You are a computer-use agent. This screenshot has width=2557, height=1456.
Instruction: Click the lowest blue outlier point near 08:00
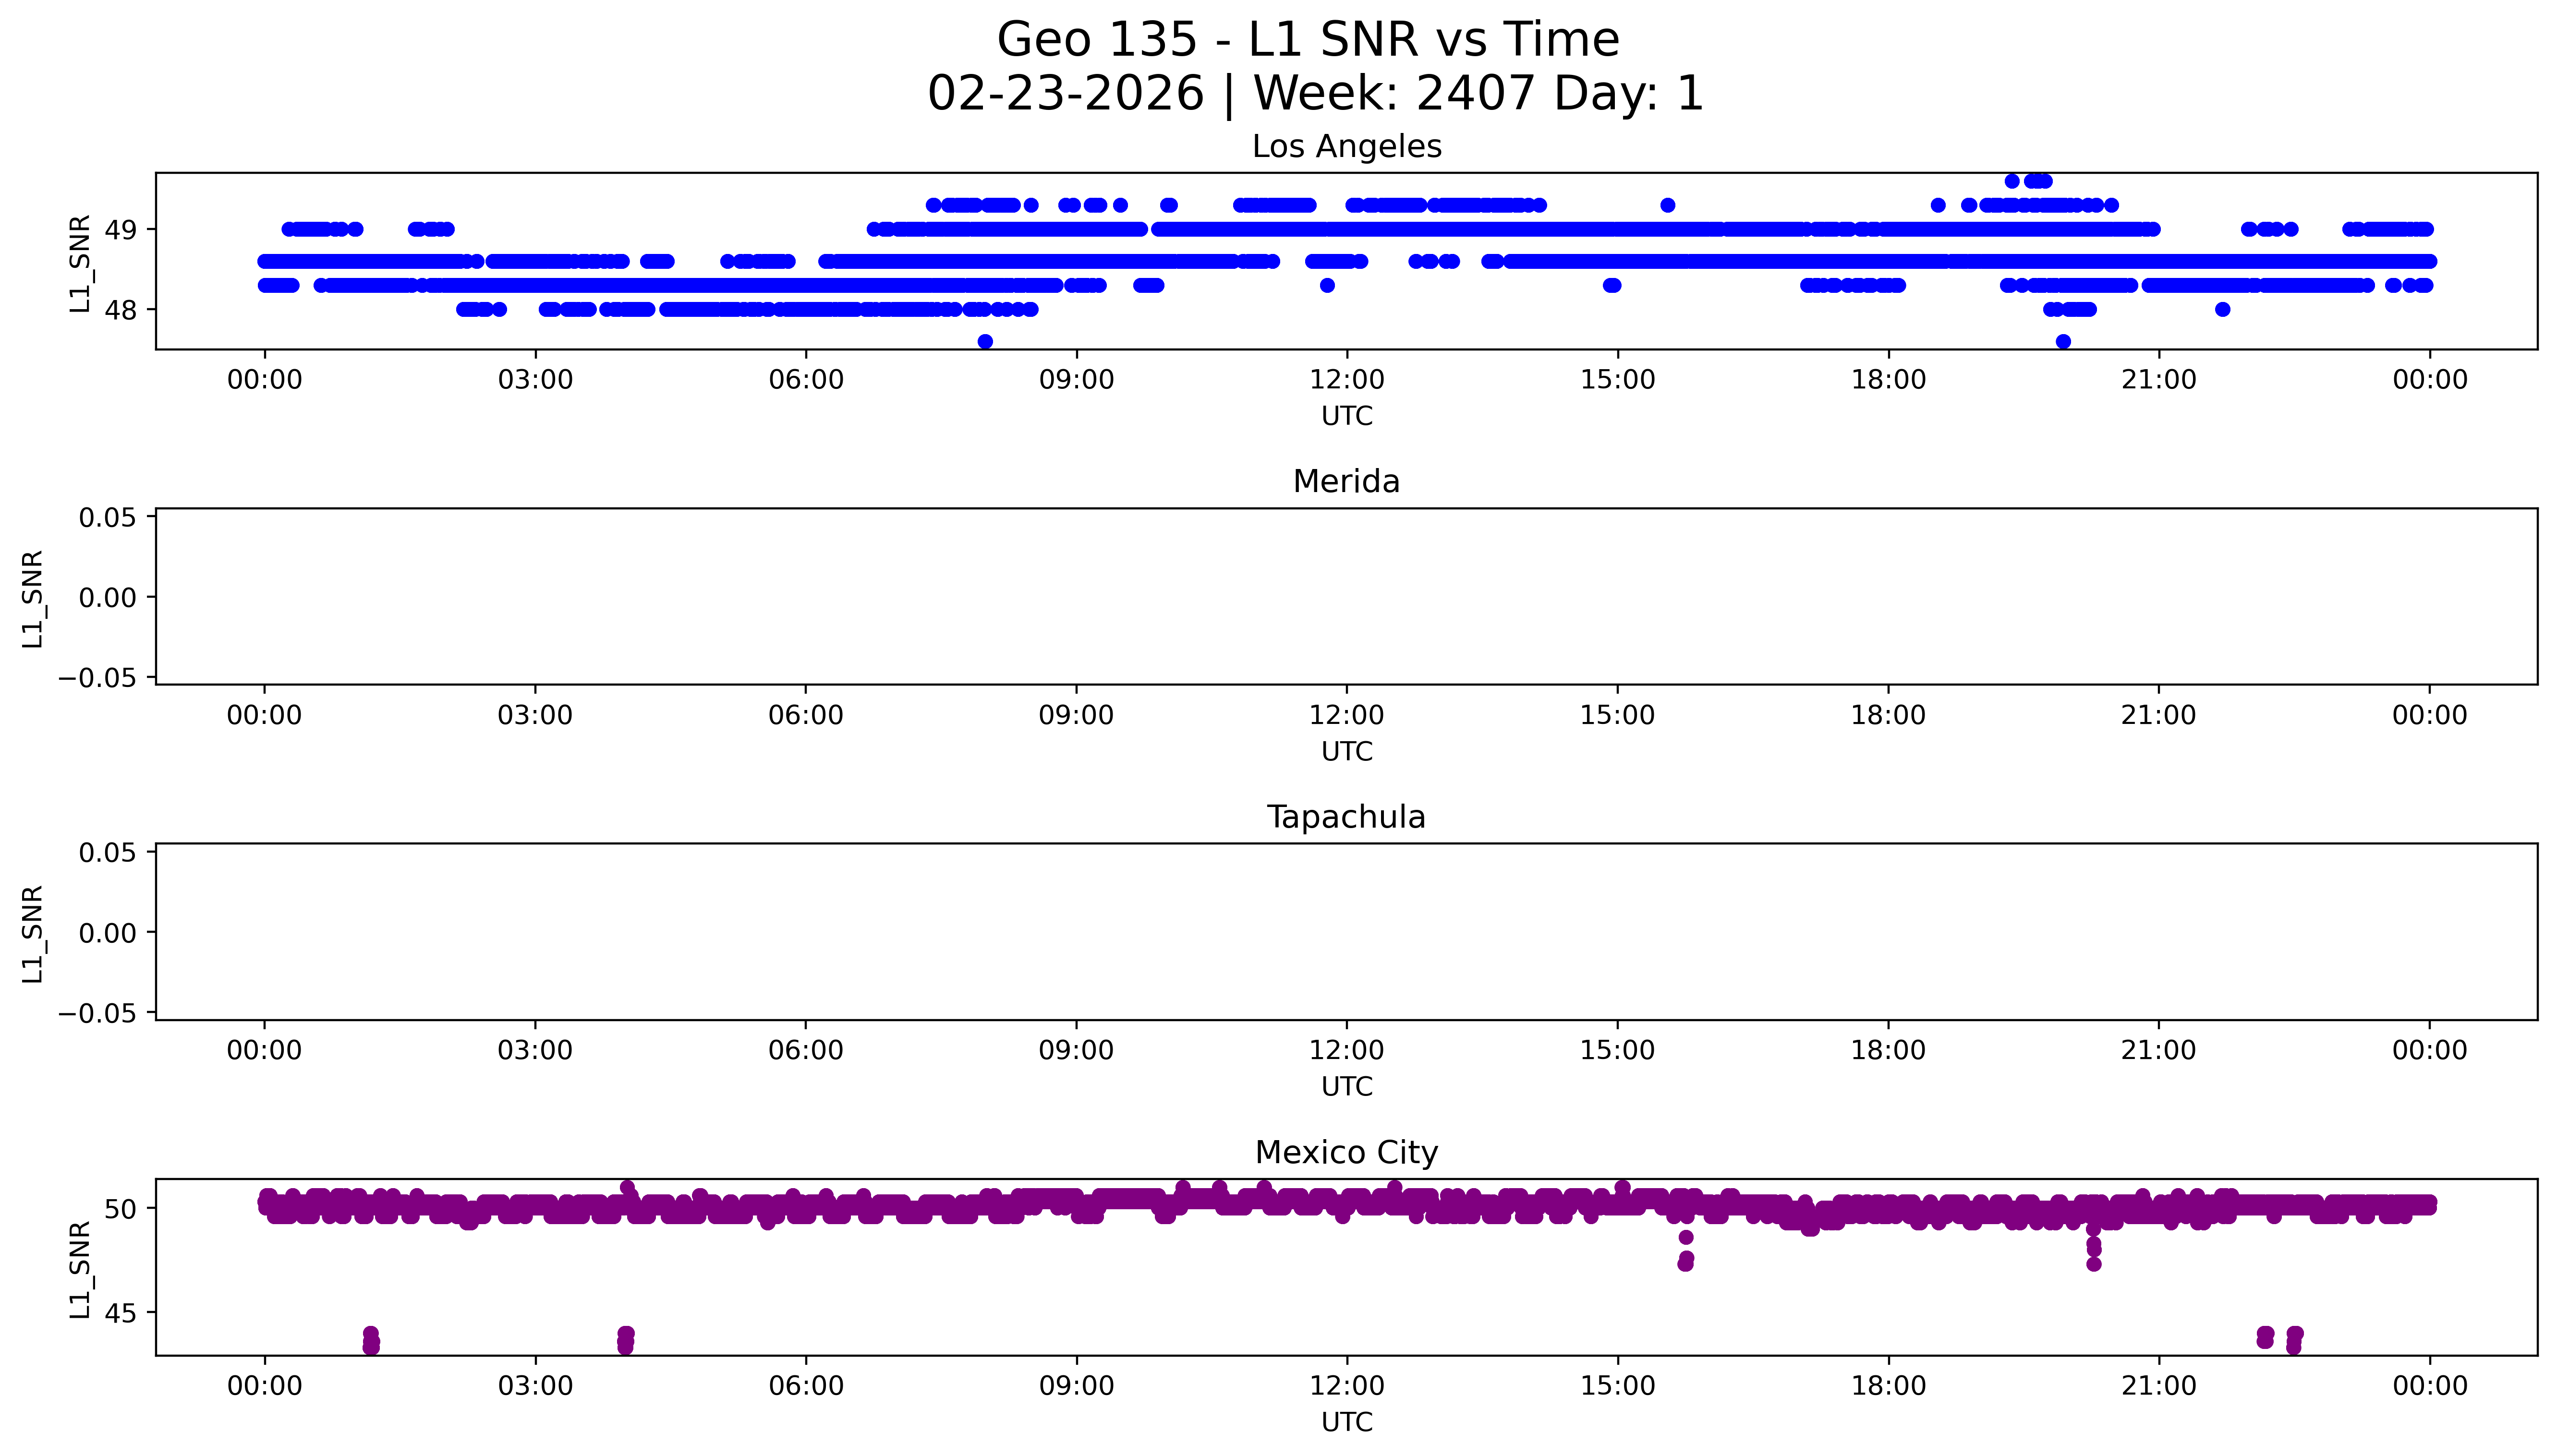point(985,342)
